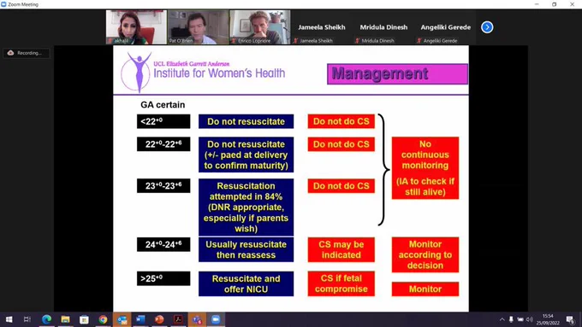
Task: Click 'Do not do CS' in <22+0 row
Action: coord(341,121)
